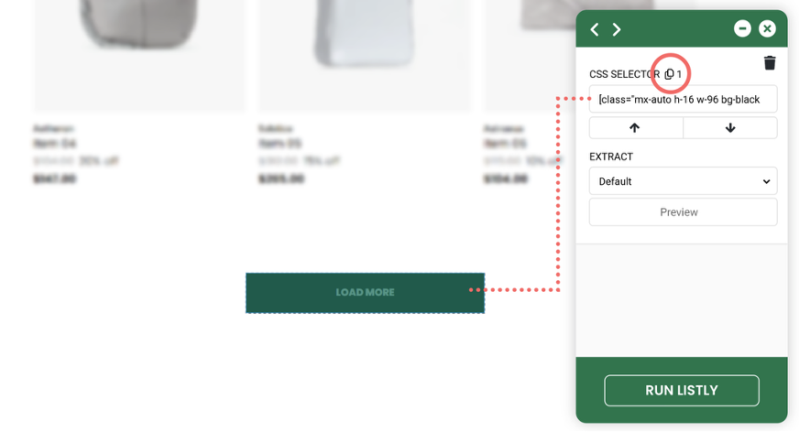The width and height of the screenshot is (799, 432).
Task: Click the third product's $104.00 price
Action: (505, 178)
